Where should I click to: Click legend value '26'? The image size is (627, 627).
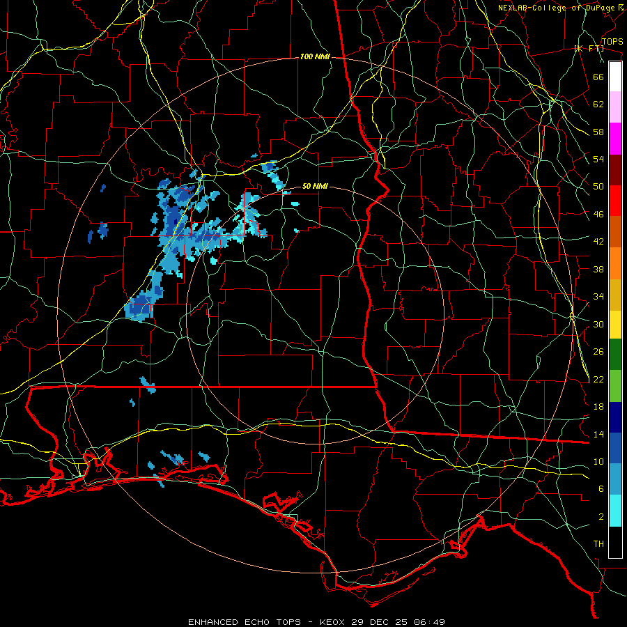[598, 352]
